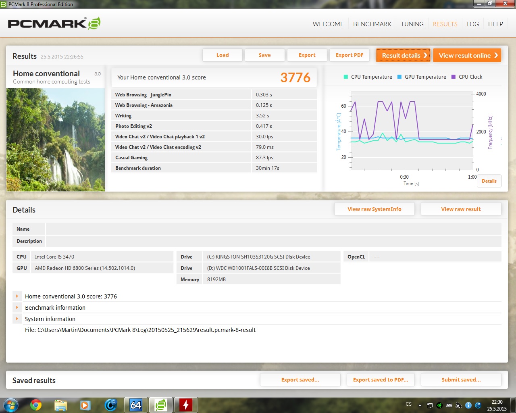Launch Google Chrome from the taskbar

36,405
